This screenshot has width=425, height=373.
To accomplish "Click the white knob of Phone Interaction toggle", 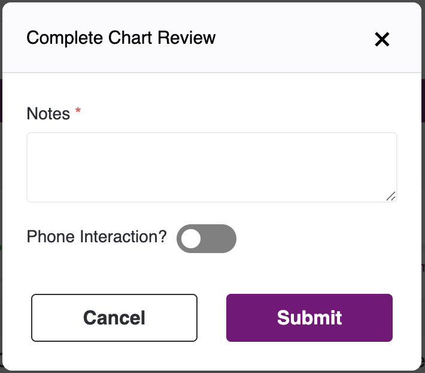I will point(191,239).
